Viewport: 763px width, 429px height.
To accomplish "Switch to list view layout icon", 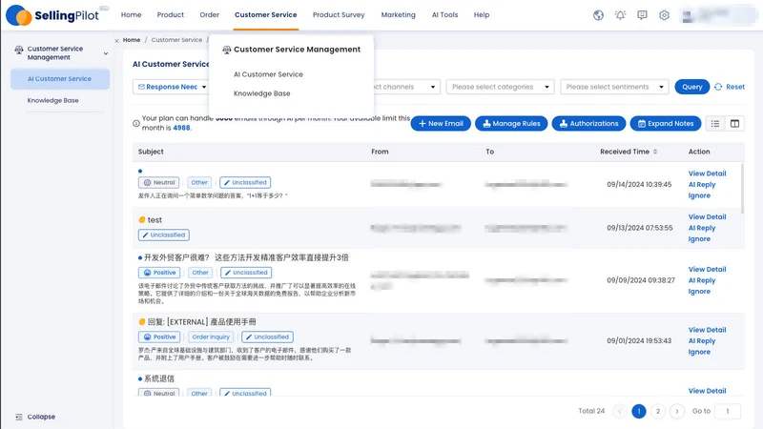I will click(714, 124).
